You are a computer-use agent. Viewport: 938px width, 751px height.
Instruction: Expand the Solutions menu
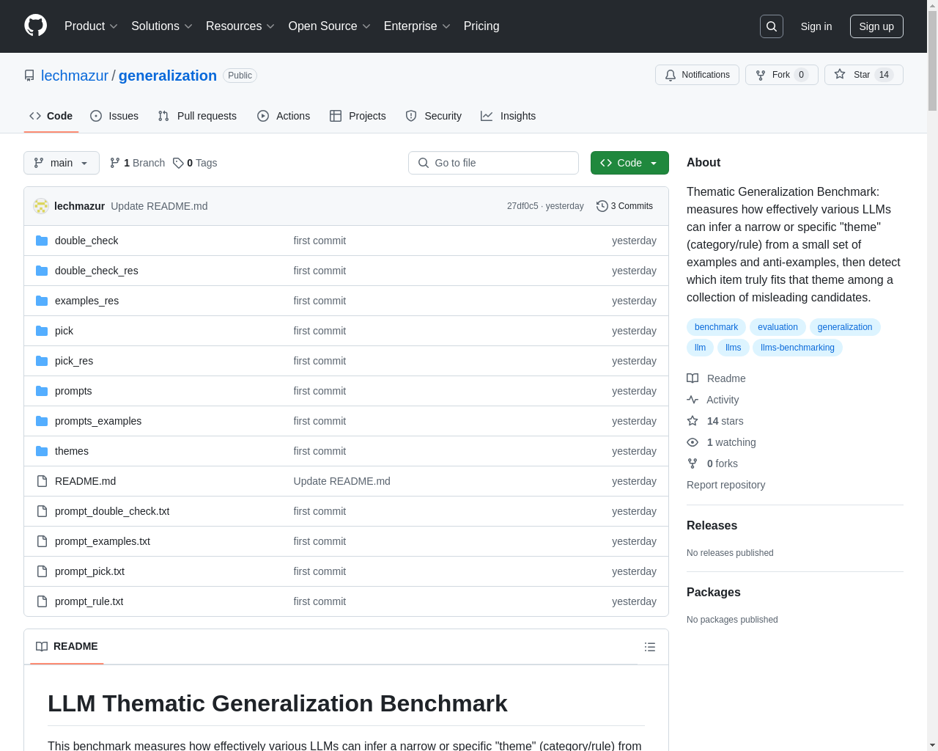click(162, 26)
